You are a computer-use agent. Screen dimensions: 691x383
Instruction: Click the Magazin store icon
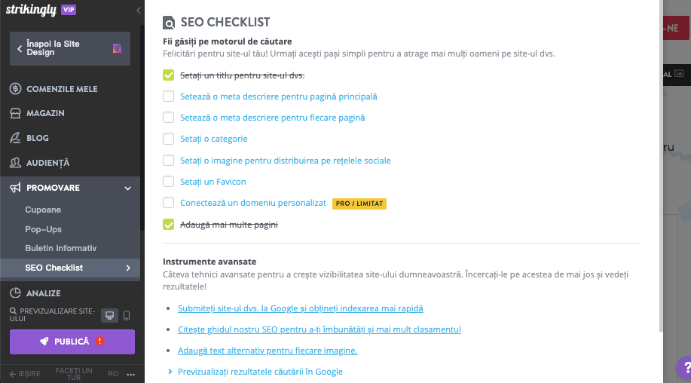[x=15, y=113]
